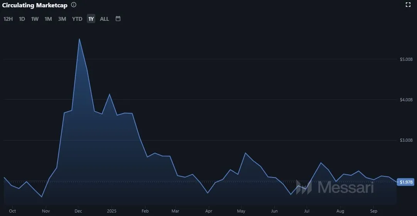Click the $5.00B y-axis label
The width and height of the screenshot is (417, 216).
tap(406, 59)
